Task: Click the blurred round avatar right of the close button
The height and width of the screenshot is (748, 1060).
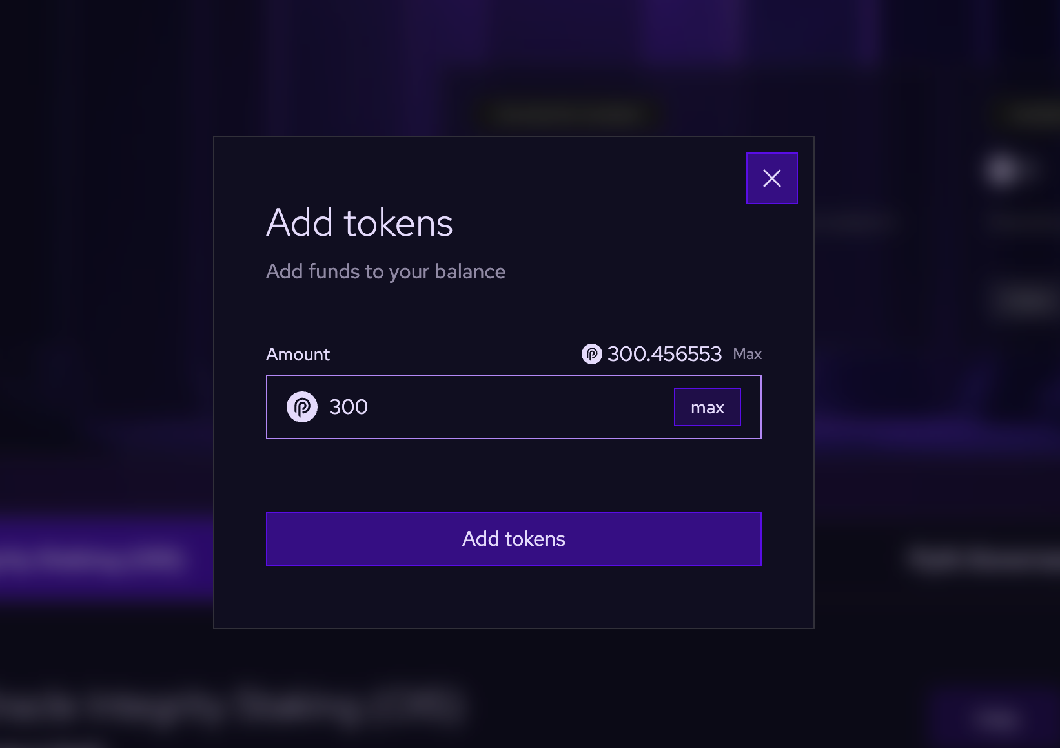Action: click(x=1002, y=171)
